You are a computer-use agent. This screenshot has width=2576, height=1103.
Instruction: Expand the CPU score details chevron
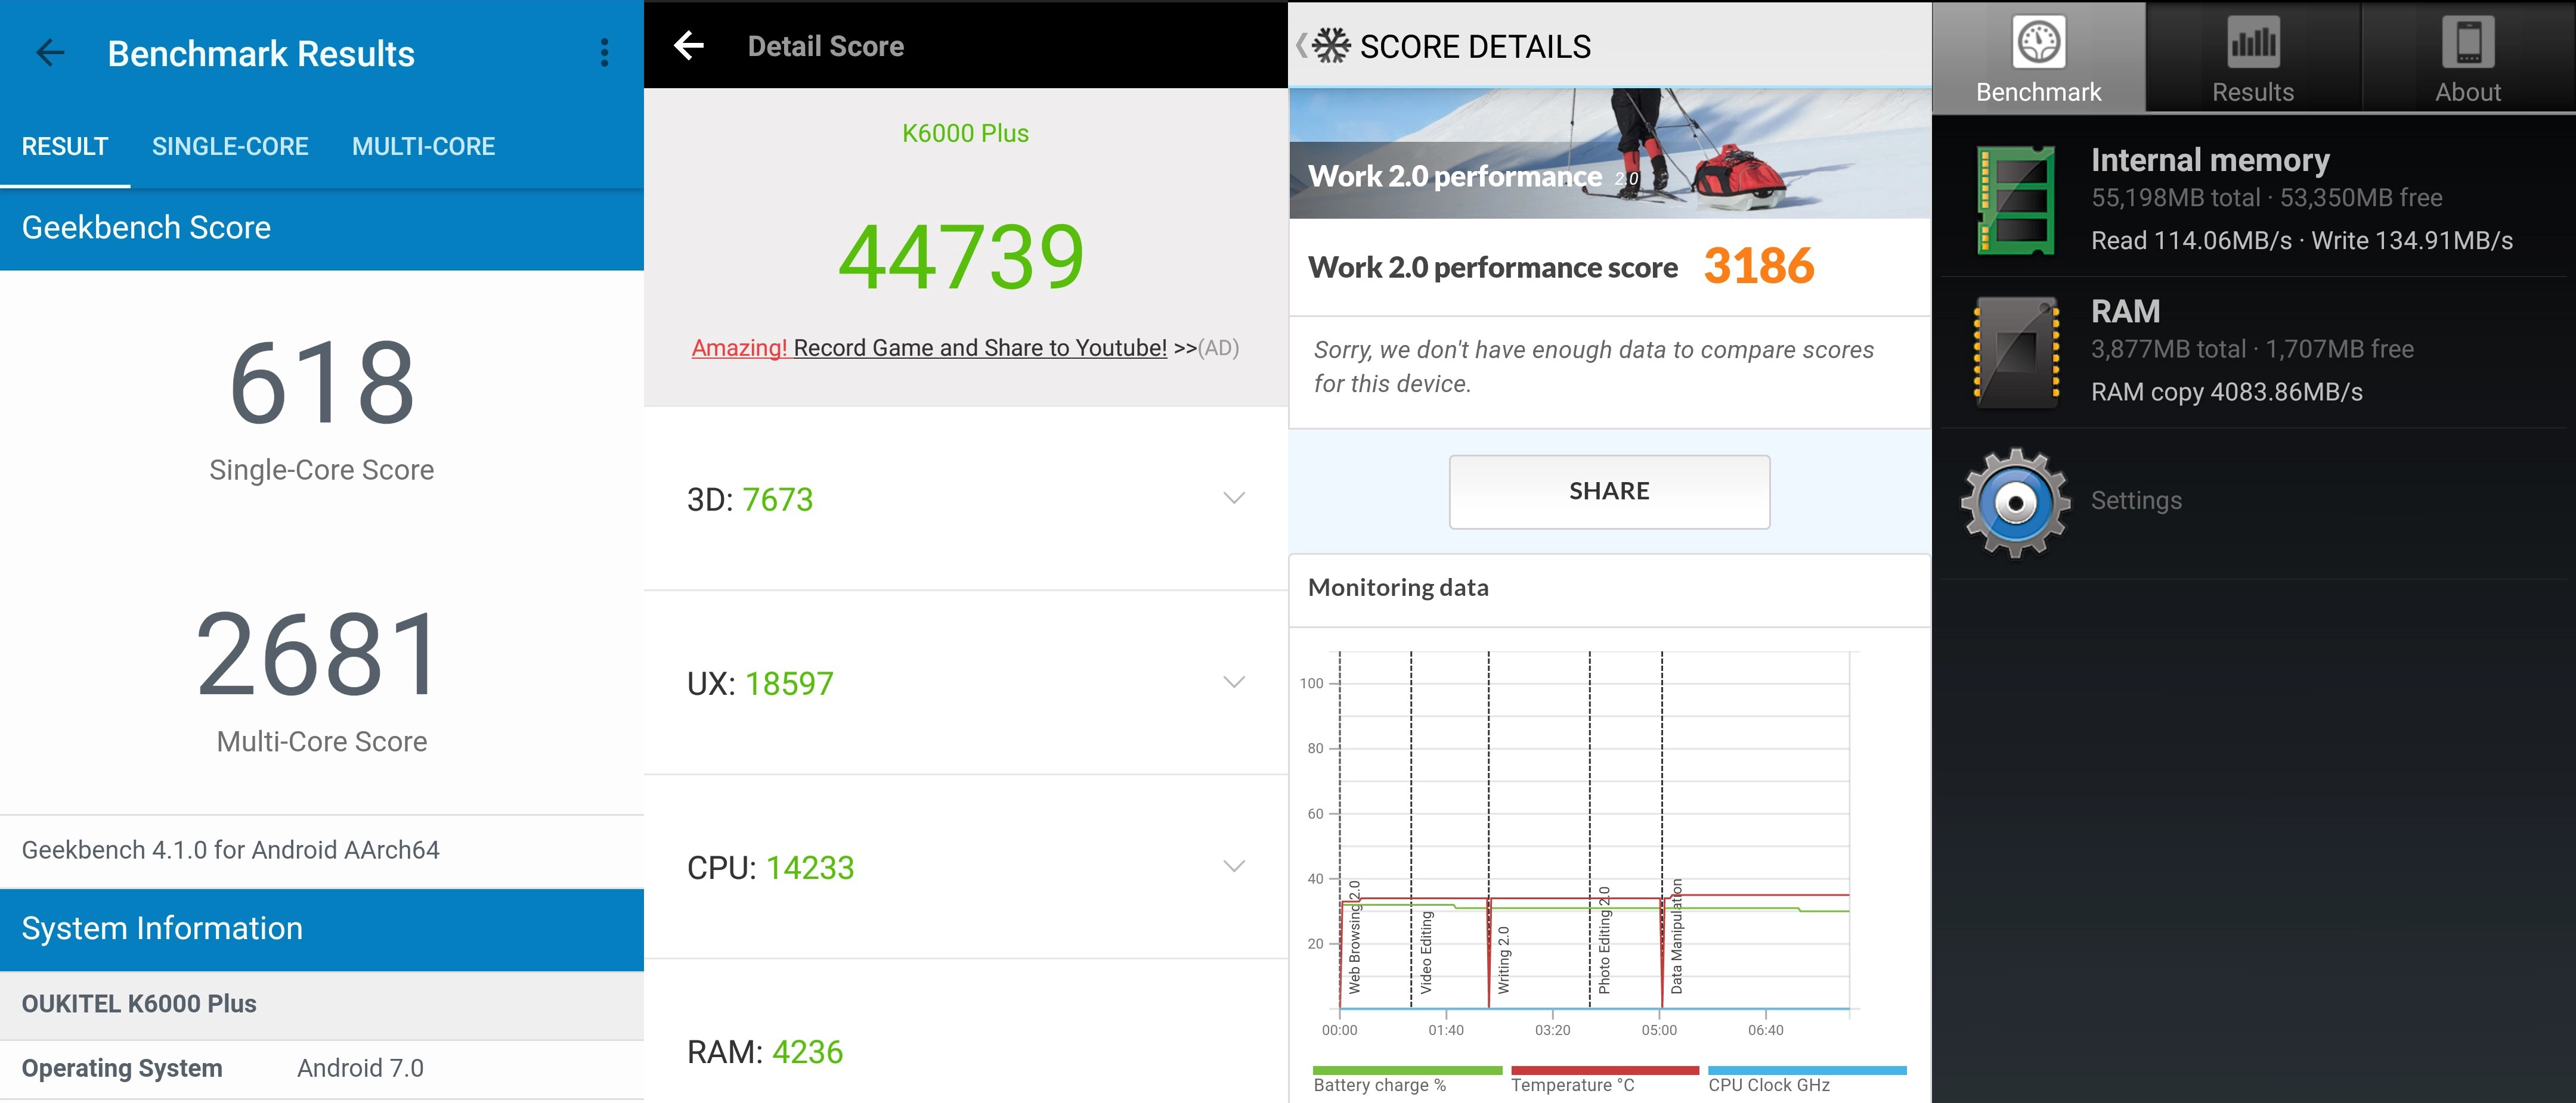(1234, 866)
